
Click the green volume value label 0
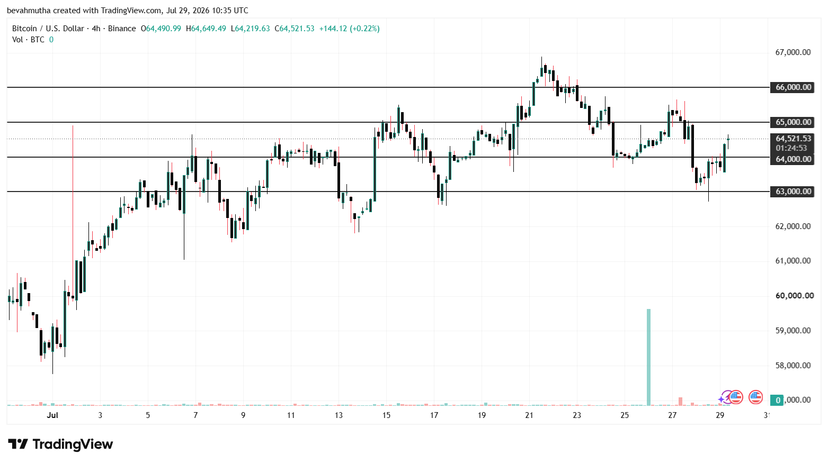[777, 400]
